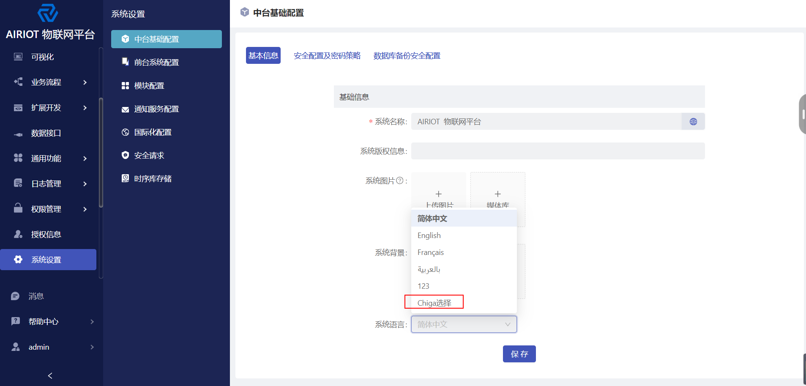Image resolution: width=806 pixels, height=386 pixels.
Task: Click the 通知服务配置 envelope icon
Action: [x=125, y=109]
